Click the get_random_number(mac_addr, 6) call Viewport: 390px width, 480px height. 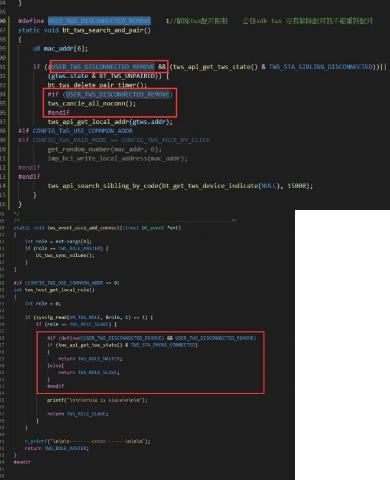point(104,149)
